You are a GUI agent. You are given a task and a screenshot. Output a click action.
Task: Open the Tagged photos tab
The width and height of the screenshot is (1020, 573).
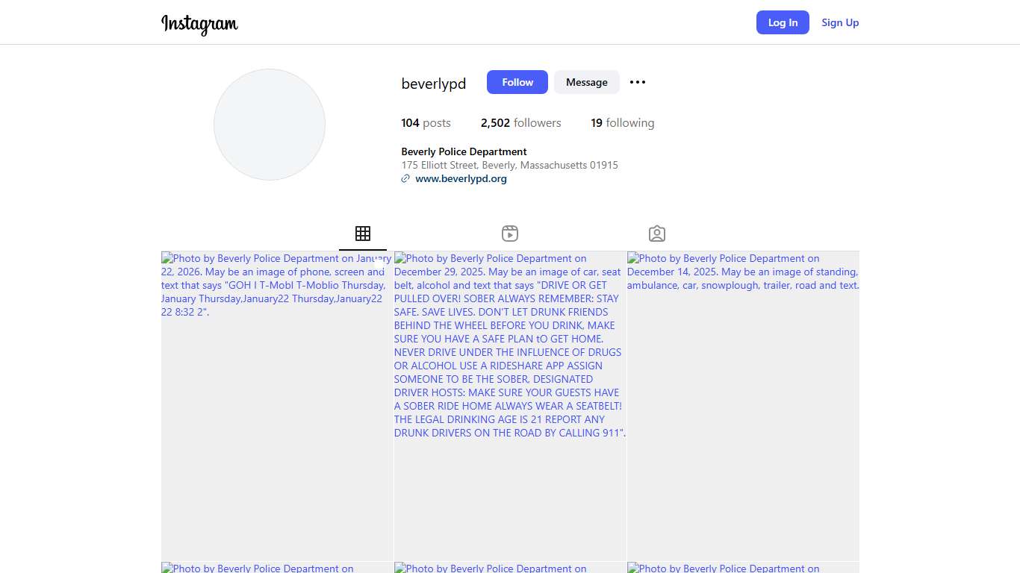coord(657,234)
